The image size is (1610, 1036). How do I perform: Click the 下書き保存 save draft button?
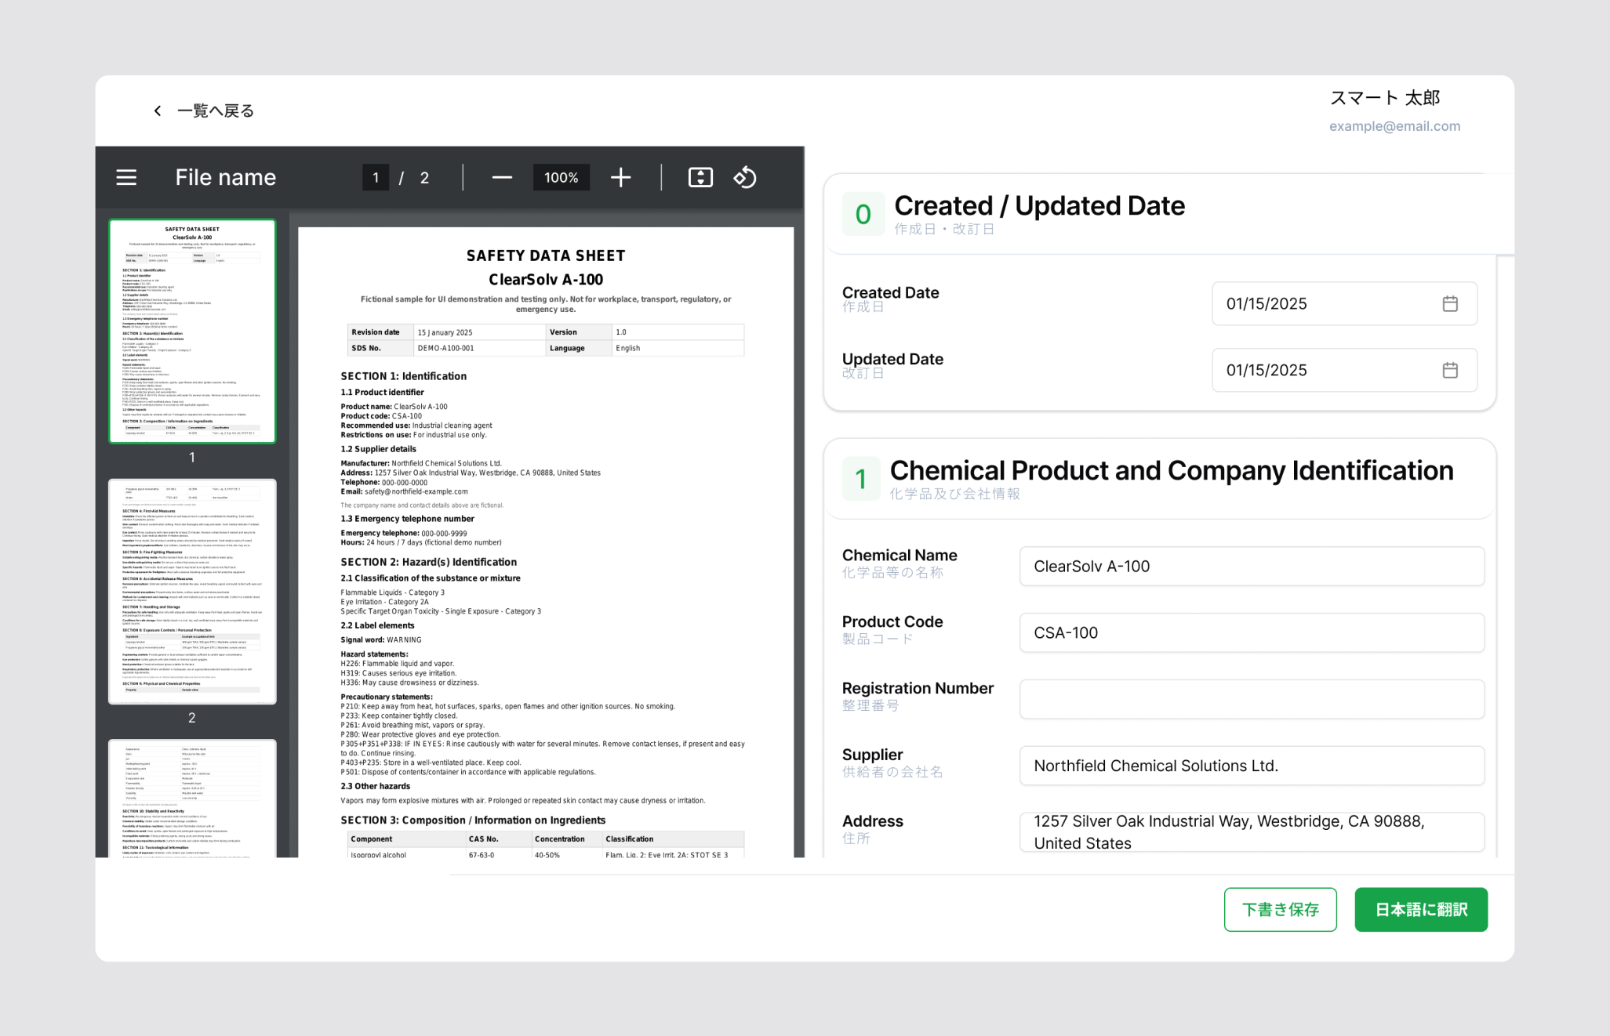coord(1281,910)
